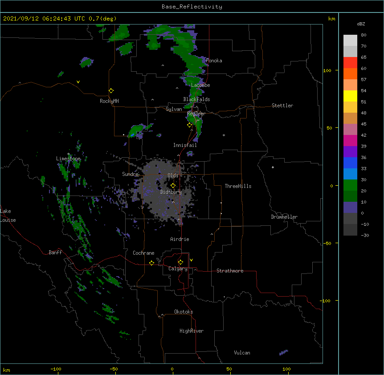Select the yellow diamond marker below Cochrane
Viewport: 384px width, 375px height.
tap(151, 263)
